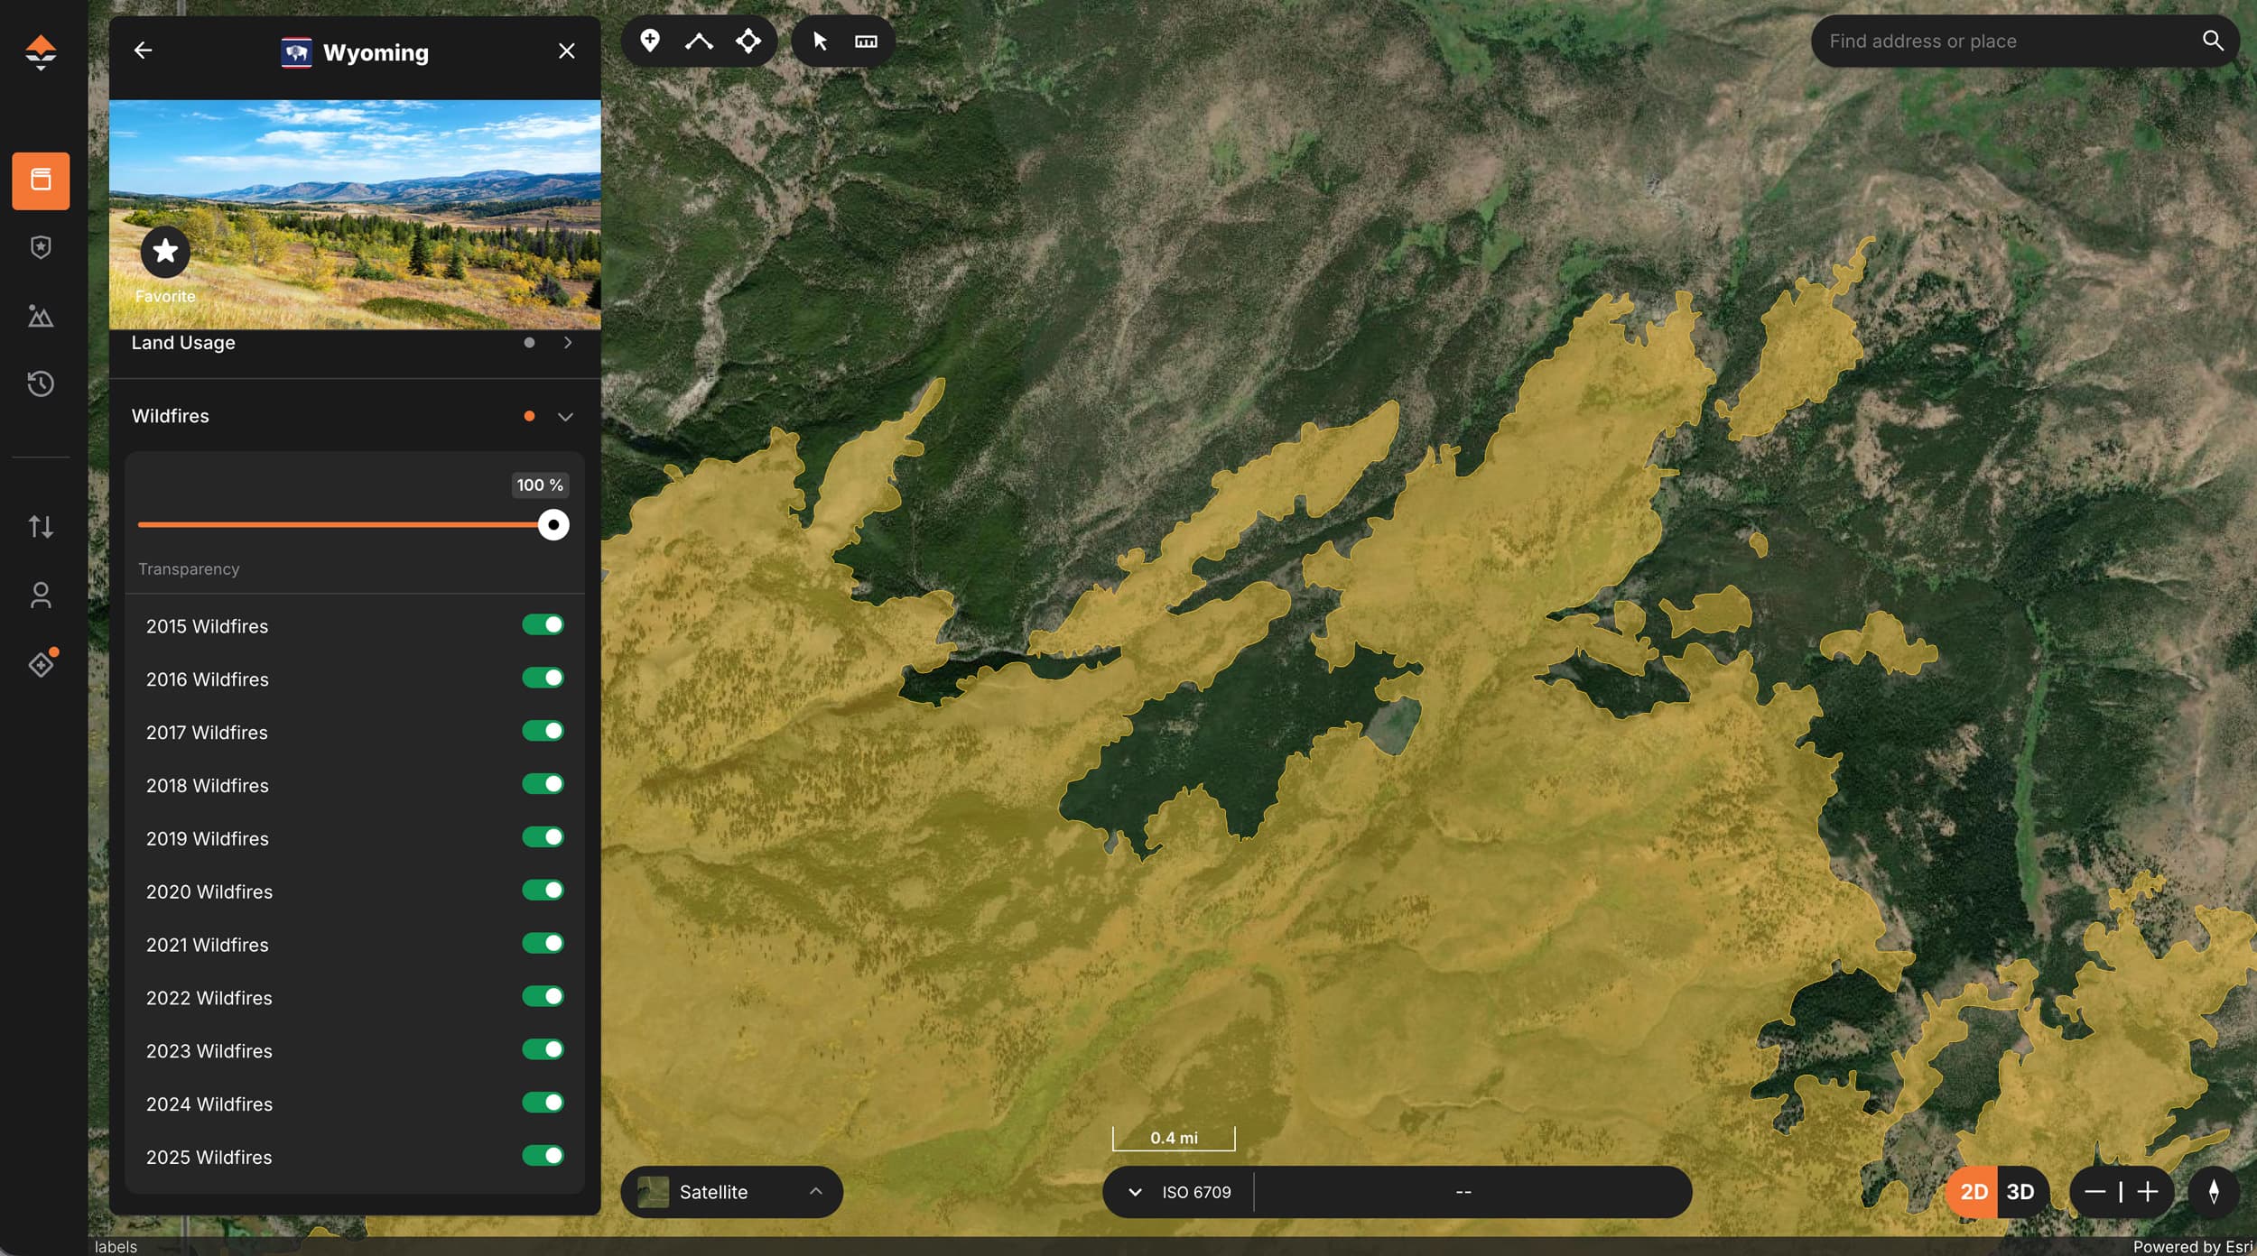The width and height of the screenshot is (2257, 1256).
Task: Open the Satellite basemap dropdown
Action: (x=731, y=1192)
